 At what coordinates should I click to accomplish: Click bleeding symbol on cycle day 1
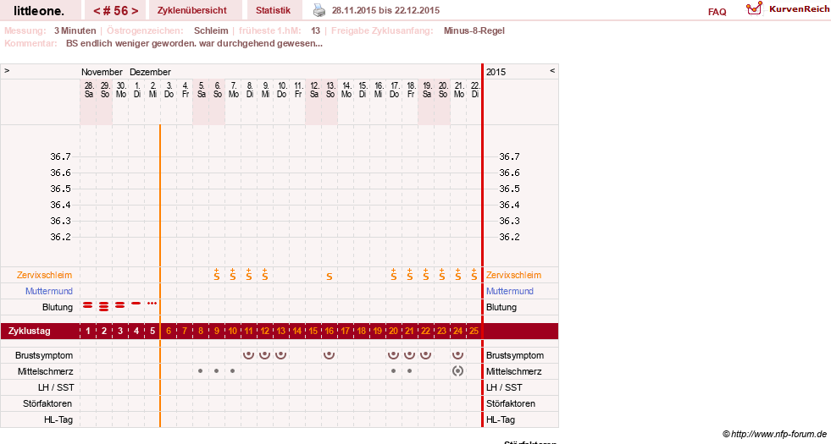[x=88, y=304]
